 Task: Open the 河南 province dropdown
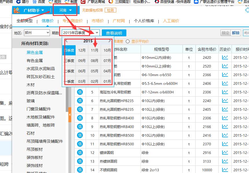[65, 10]
